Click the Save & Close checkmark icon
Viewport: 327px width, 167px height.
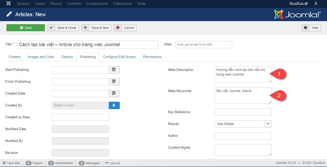51,28
